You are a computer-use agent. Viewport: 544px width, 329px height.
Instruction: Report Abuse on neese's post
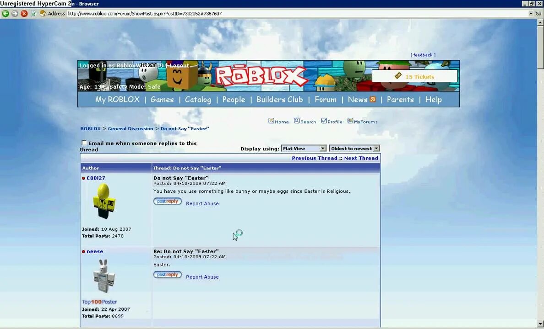coord(202,277)
